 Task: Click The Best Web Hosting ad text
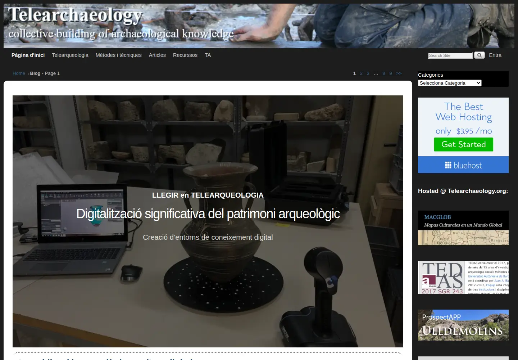[463, 112]
